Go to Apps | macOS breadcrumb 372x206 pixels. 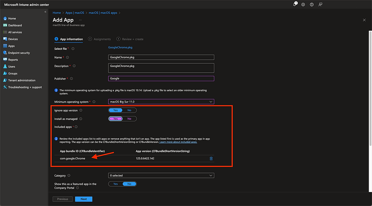pos(75,13)
